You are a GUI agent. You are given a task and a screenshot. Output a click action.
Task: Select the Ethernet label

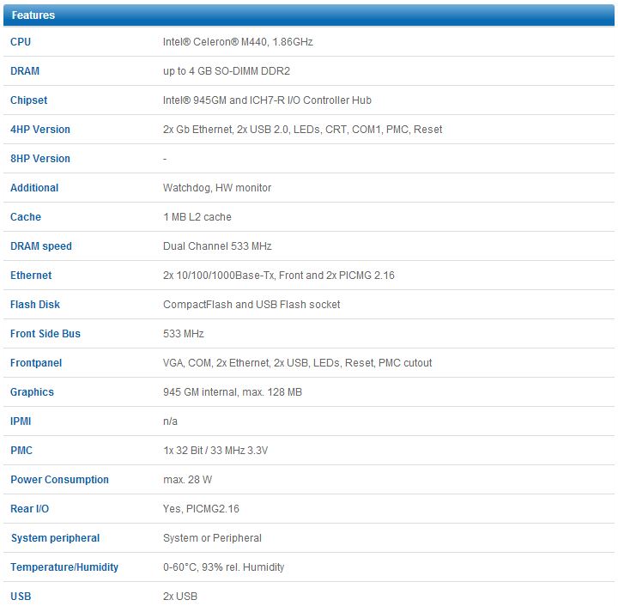31,275
